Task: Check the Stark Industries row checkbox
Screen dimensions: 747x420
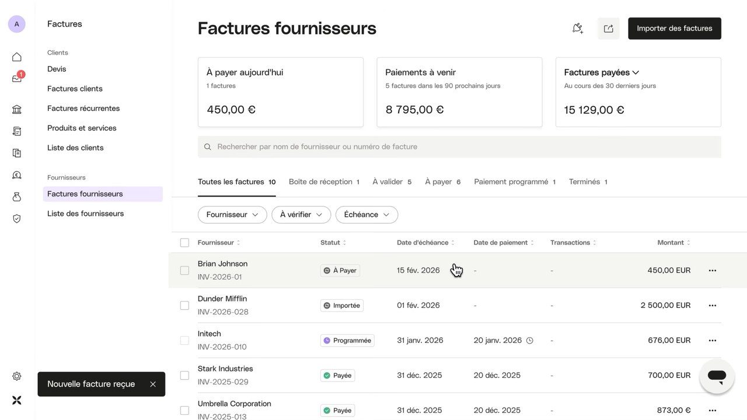Action: (x=184, y=376)
